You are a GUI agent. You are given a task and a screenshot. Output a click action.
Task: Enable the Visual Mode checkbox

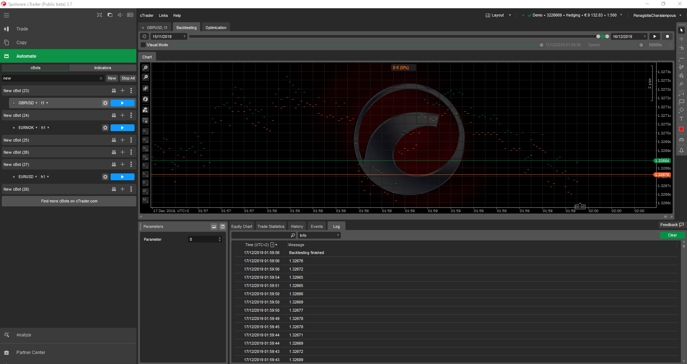coord(143,45)
